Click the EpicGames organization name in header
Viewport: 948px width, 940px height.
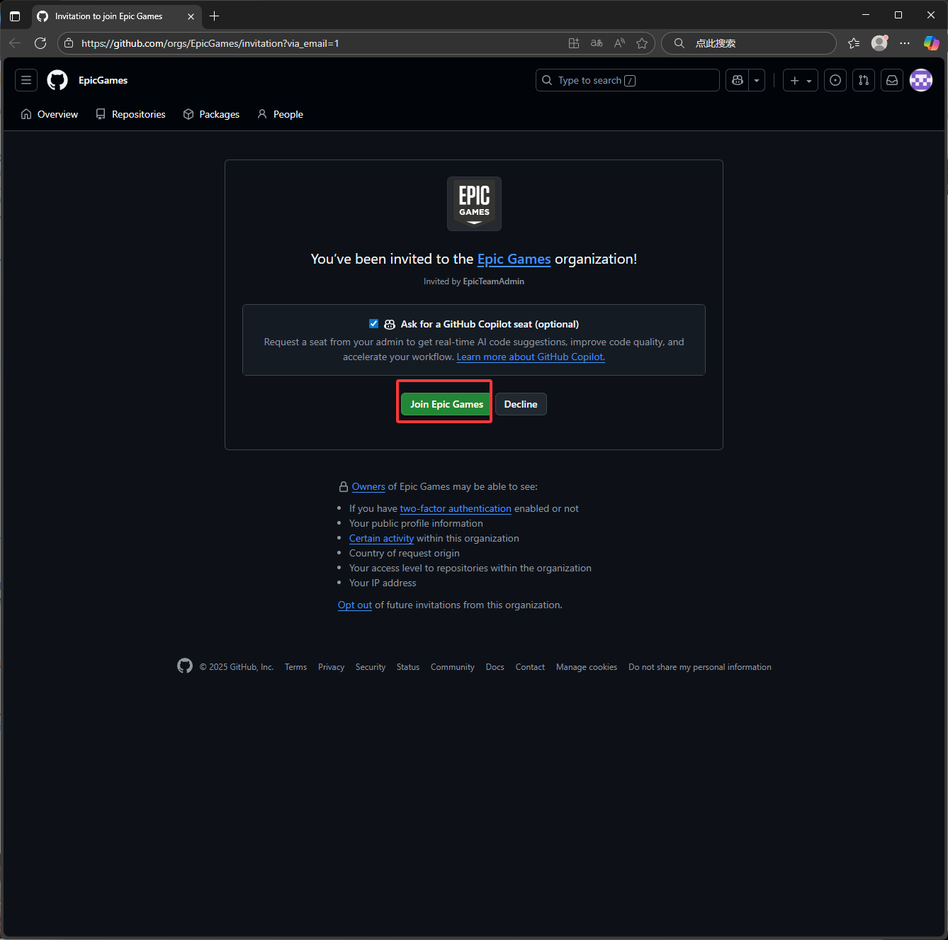click(103, 80)
